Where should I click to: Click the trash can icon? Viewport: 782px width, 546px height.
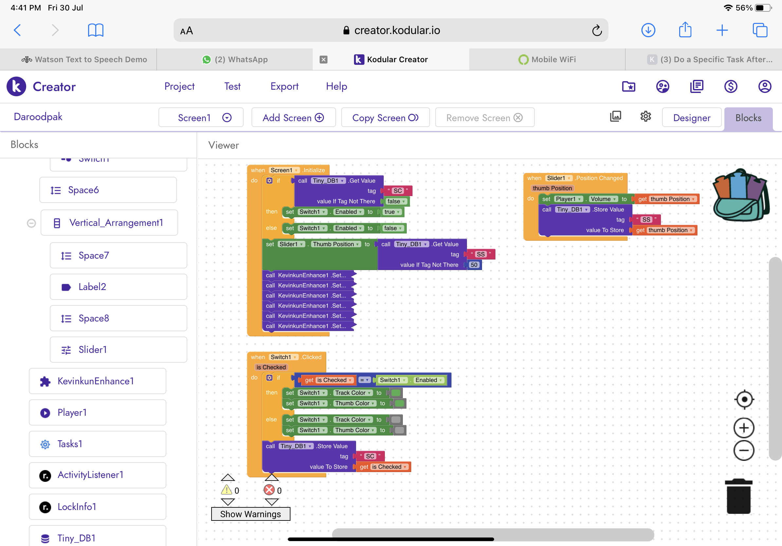click(738, 496)
